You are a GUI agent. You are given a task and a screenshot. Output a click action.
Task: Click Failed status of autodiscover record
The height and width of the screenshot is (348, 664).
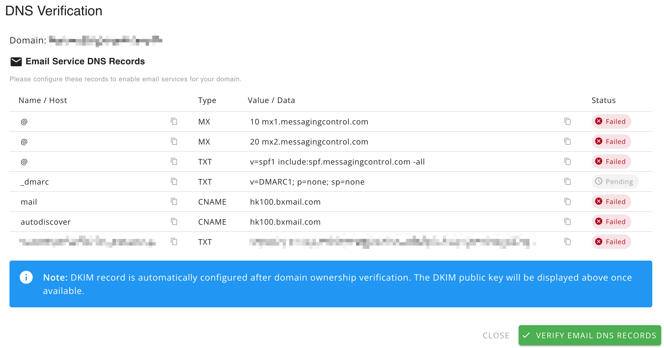(x=611, y=222)
